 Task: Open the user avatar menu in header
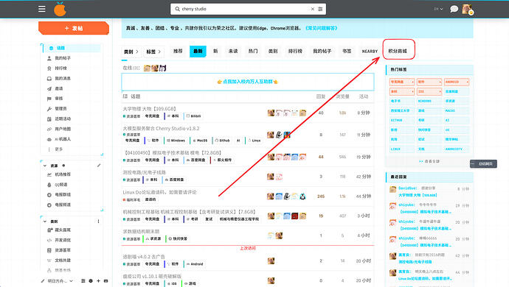point(468,9)
